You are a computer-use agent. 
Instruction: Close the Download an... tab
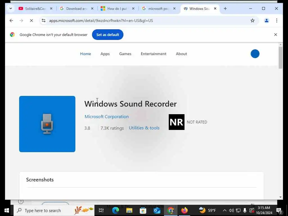pyautogui.click(x=92, y=8)
